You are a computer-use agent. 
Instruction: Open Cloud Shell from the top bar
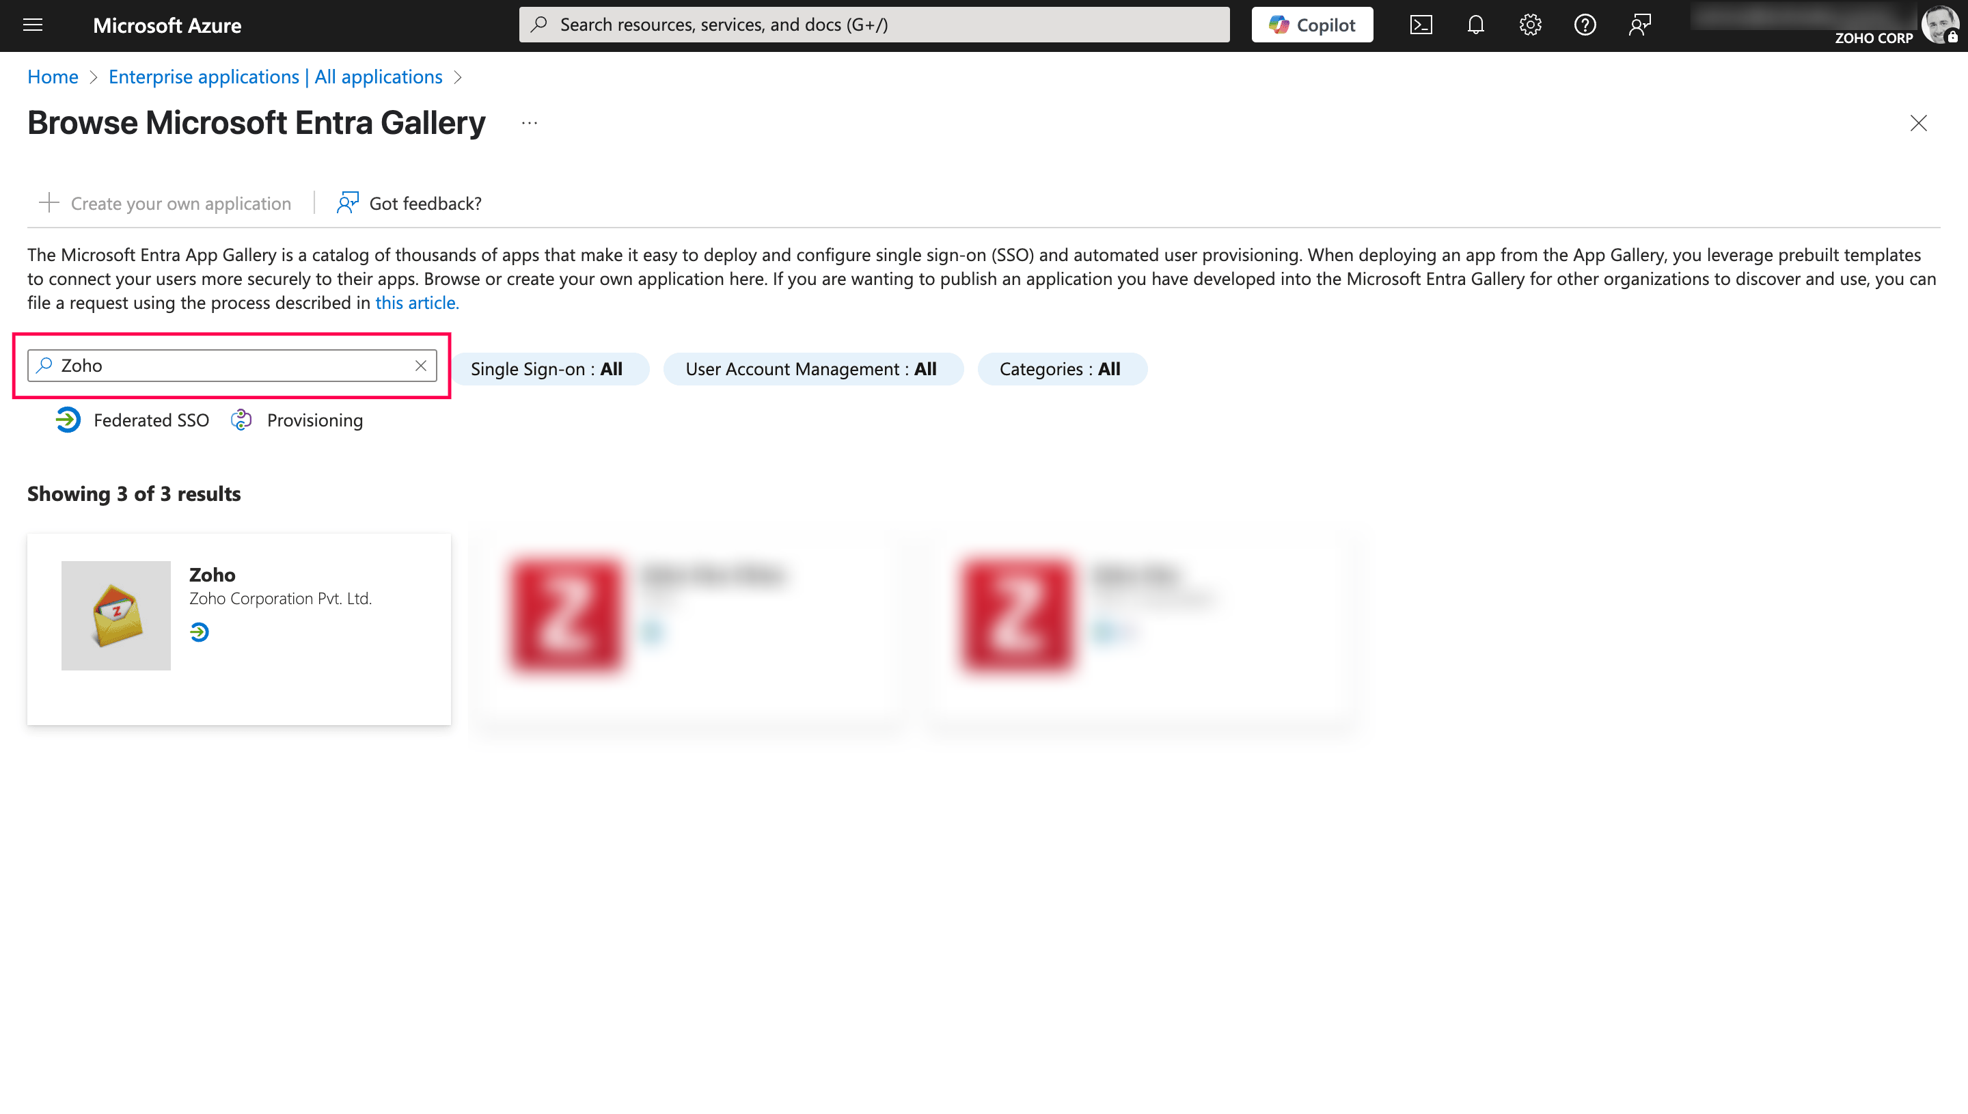(1421, 25)
